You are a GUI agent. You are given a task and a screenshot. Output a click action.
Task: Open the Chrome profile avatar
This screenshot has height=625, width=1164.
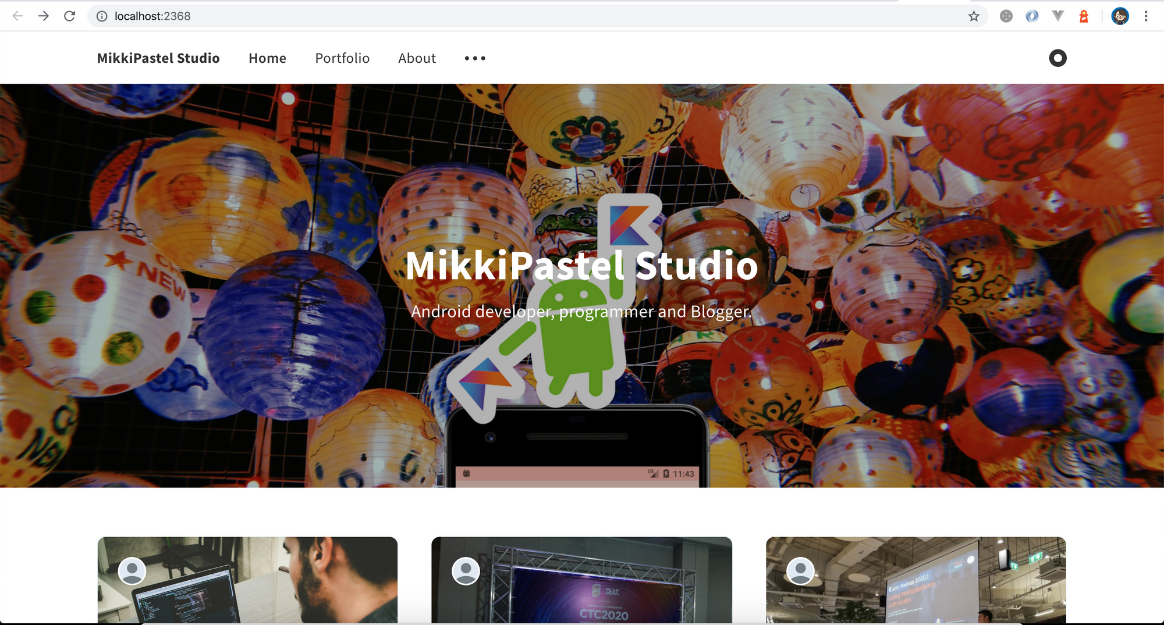1120,16
